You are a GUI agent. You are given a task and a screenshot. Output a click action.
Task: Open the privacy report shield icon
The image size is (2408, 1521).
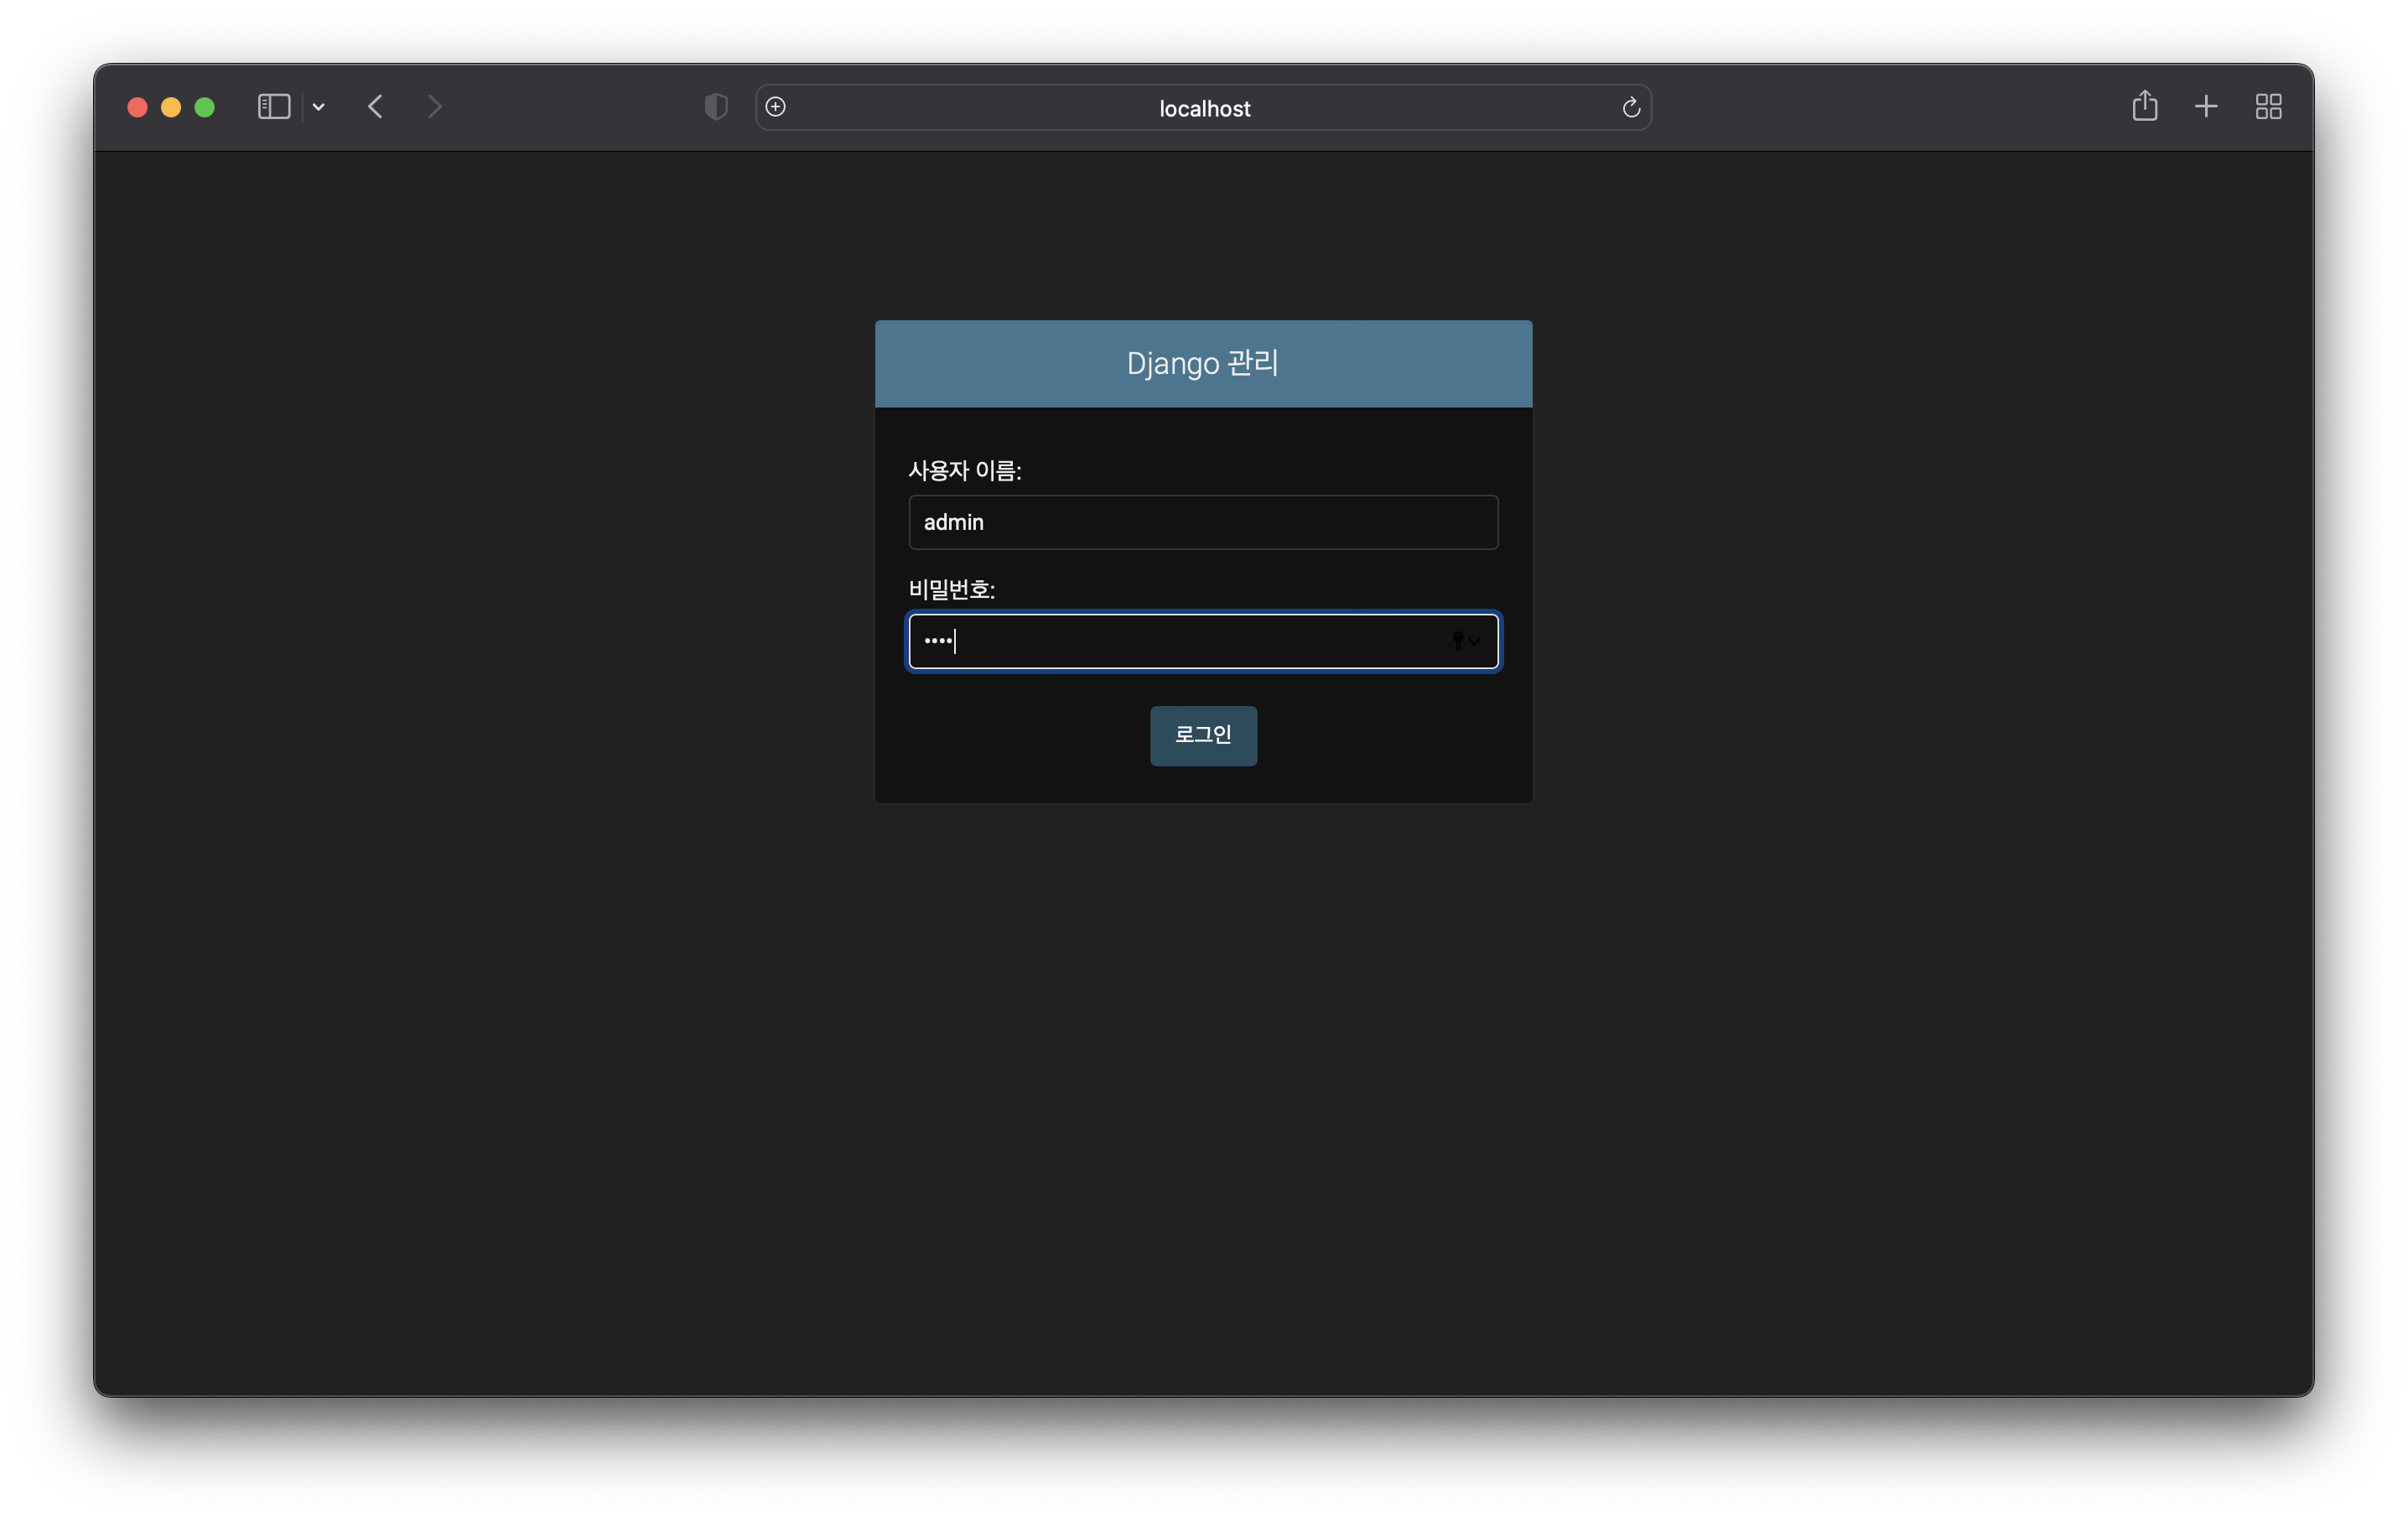(716, 107)
